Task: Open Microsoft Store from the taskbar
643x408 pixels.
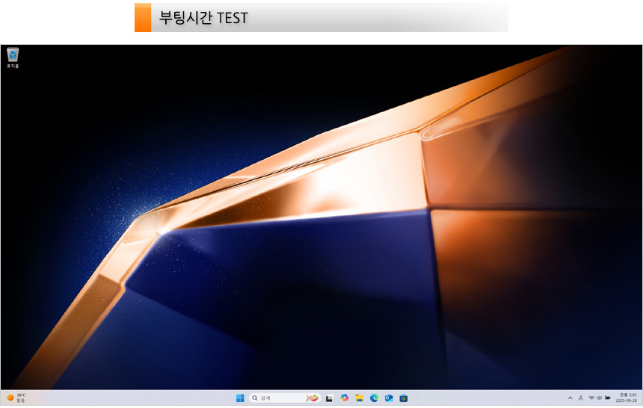Action: [x=404, y=398]
